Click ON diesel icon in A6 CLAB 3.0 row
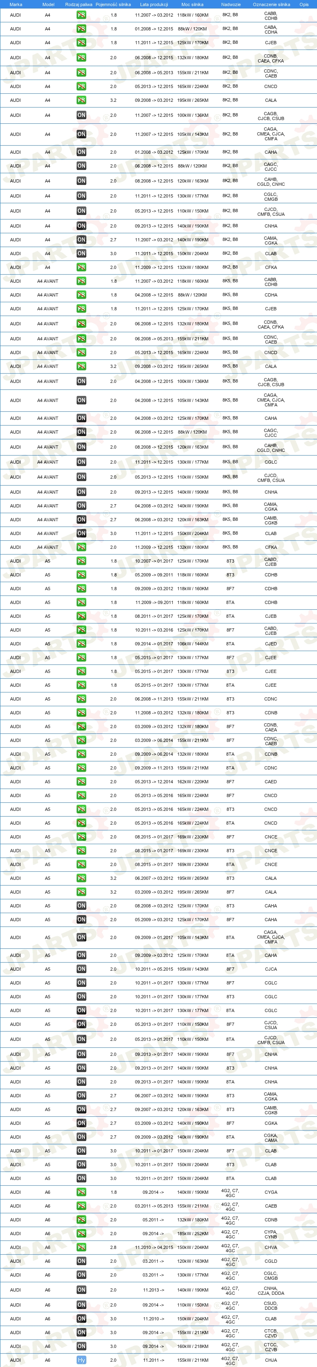 [x=81, y=1319]
